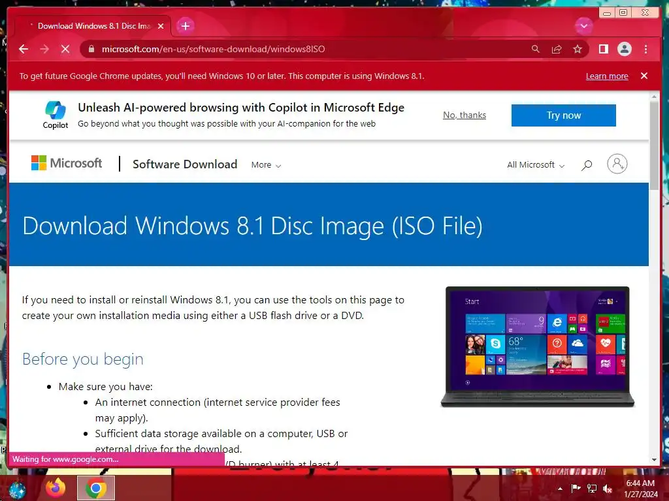This screenshot has height=501, width=669.
Task: Click the Try now button
Action: [x=564, y=115]
